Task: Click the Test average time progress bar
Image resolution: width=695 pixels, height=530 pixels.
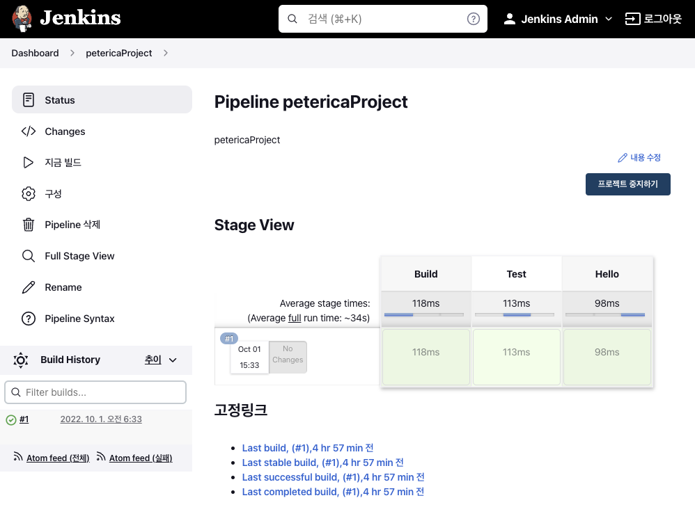Action: click(x=515, y=315)
